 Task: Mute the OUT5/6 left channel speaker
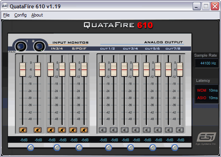147,130
